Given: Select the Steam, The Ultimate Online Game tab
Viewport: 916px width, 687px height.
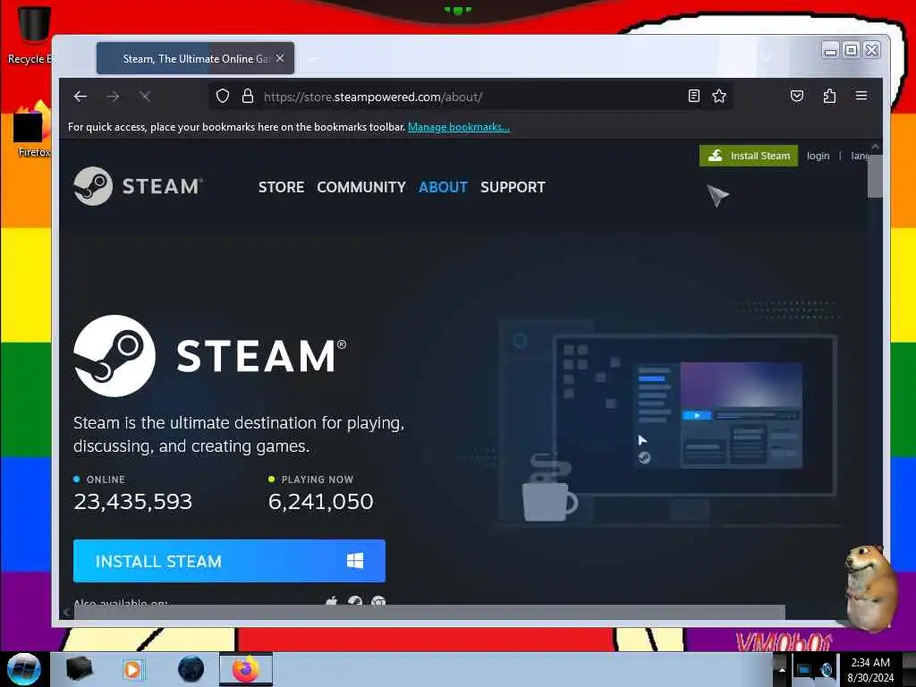Looking at the screenshot, I should (x=195, y=58).
